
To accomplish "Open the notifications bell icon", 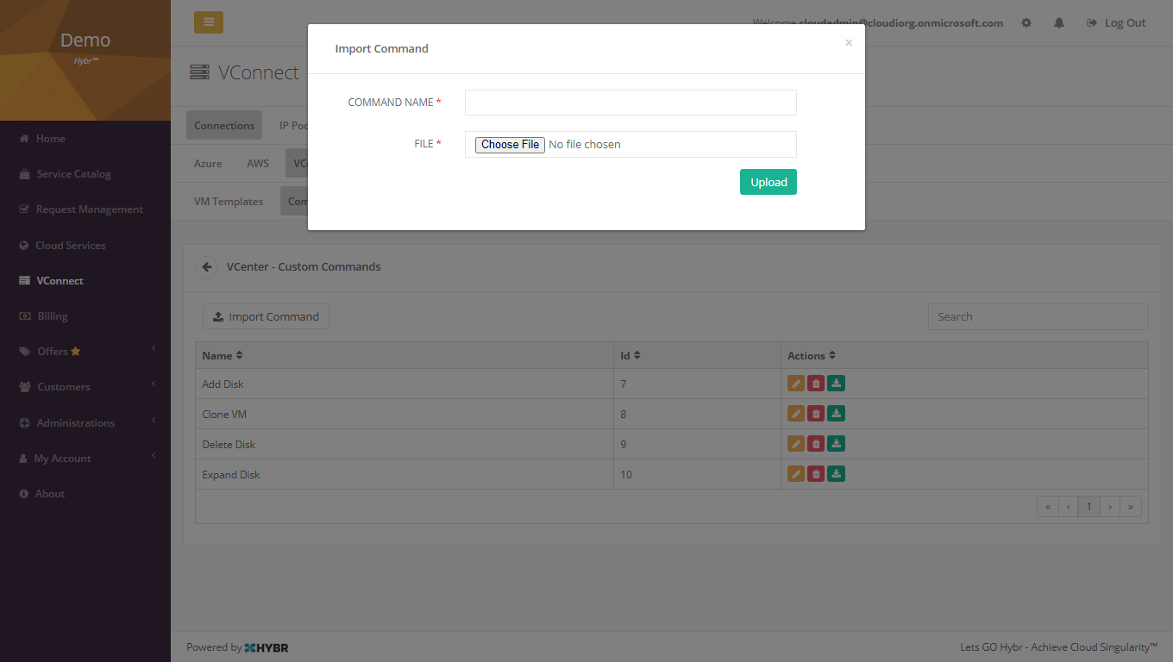I will click(1059, 23).
